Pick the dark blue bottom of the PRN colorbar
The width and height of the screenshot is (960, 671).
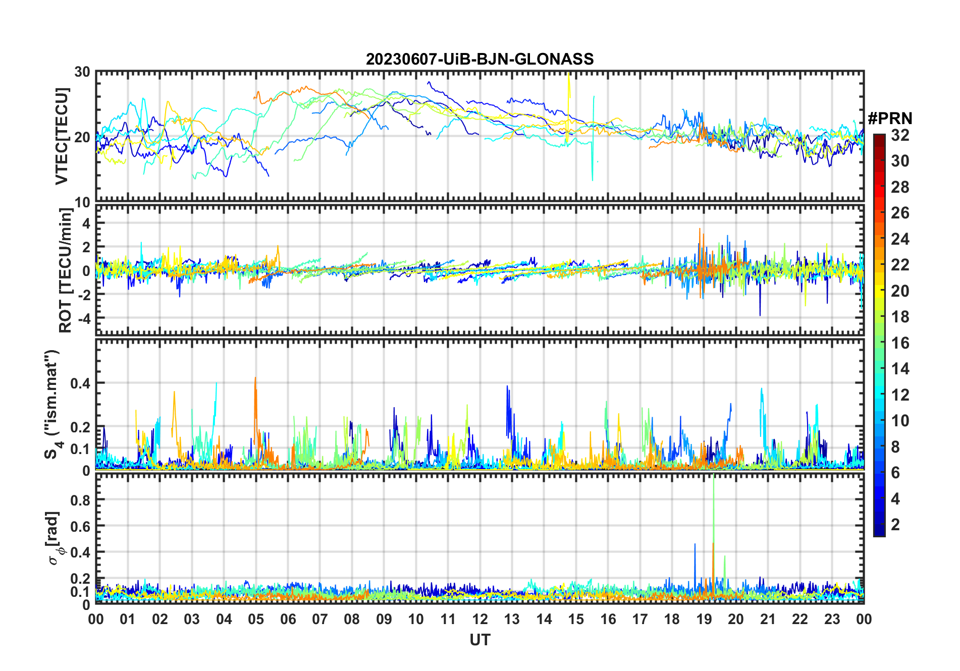879,532
